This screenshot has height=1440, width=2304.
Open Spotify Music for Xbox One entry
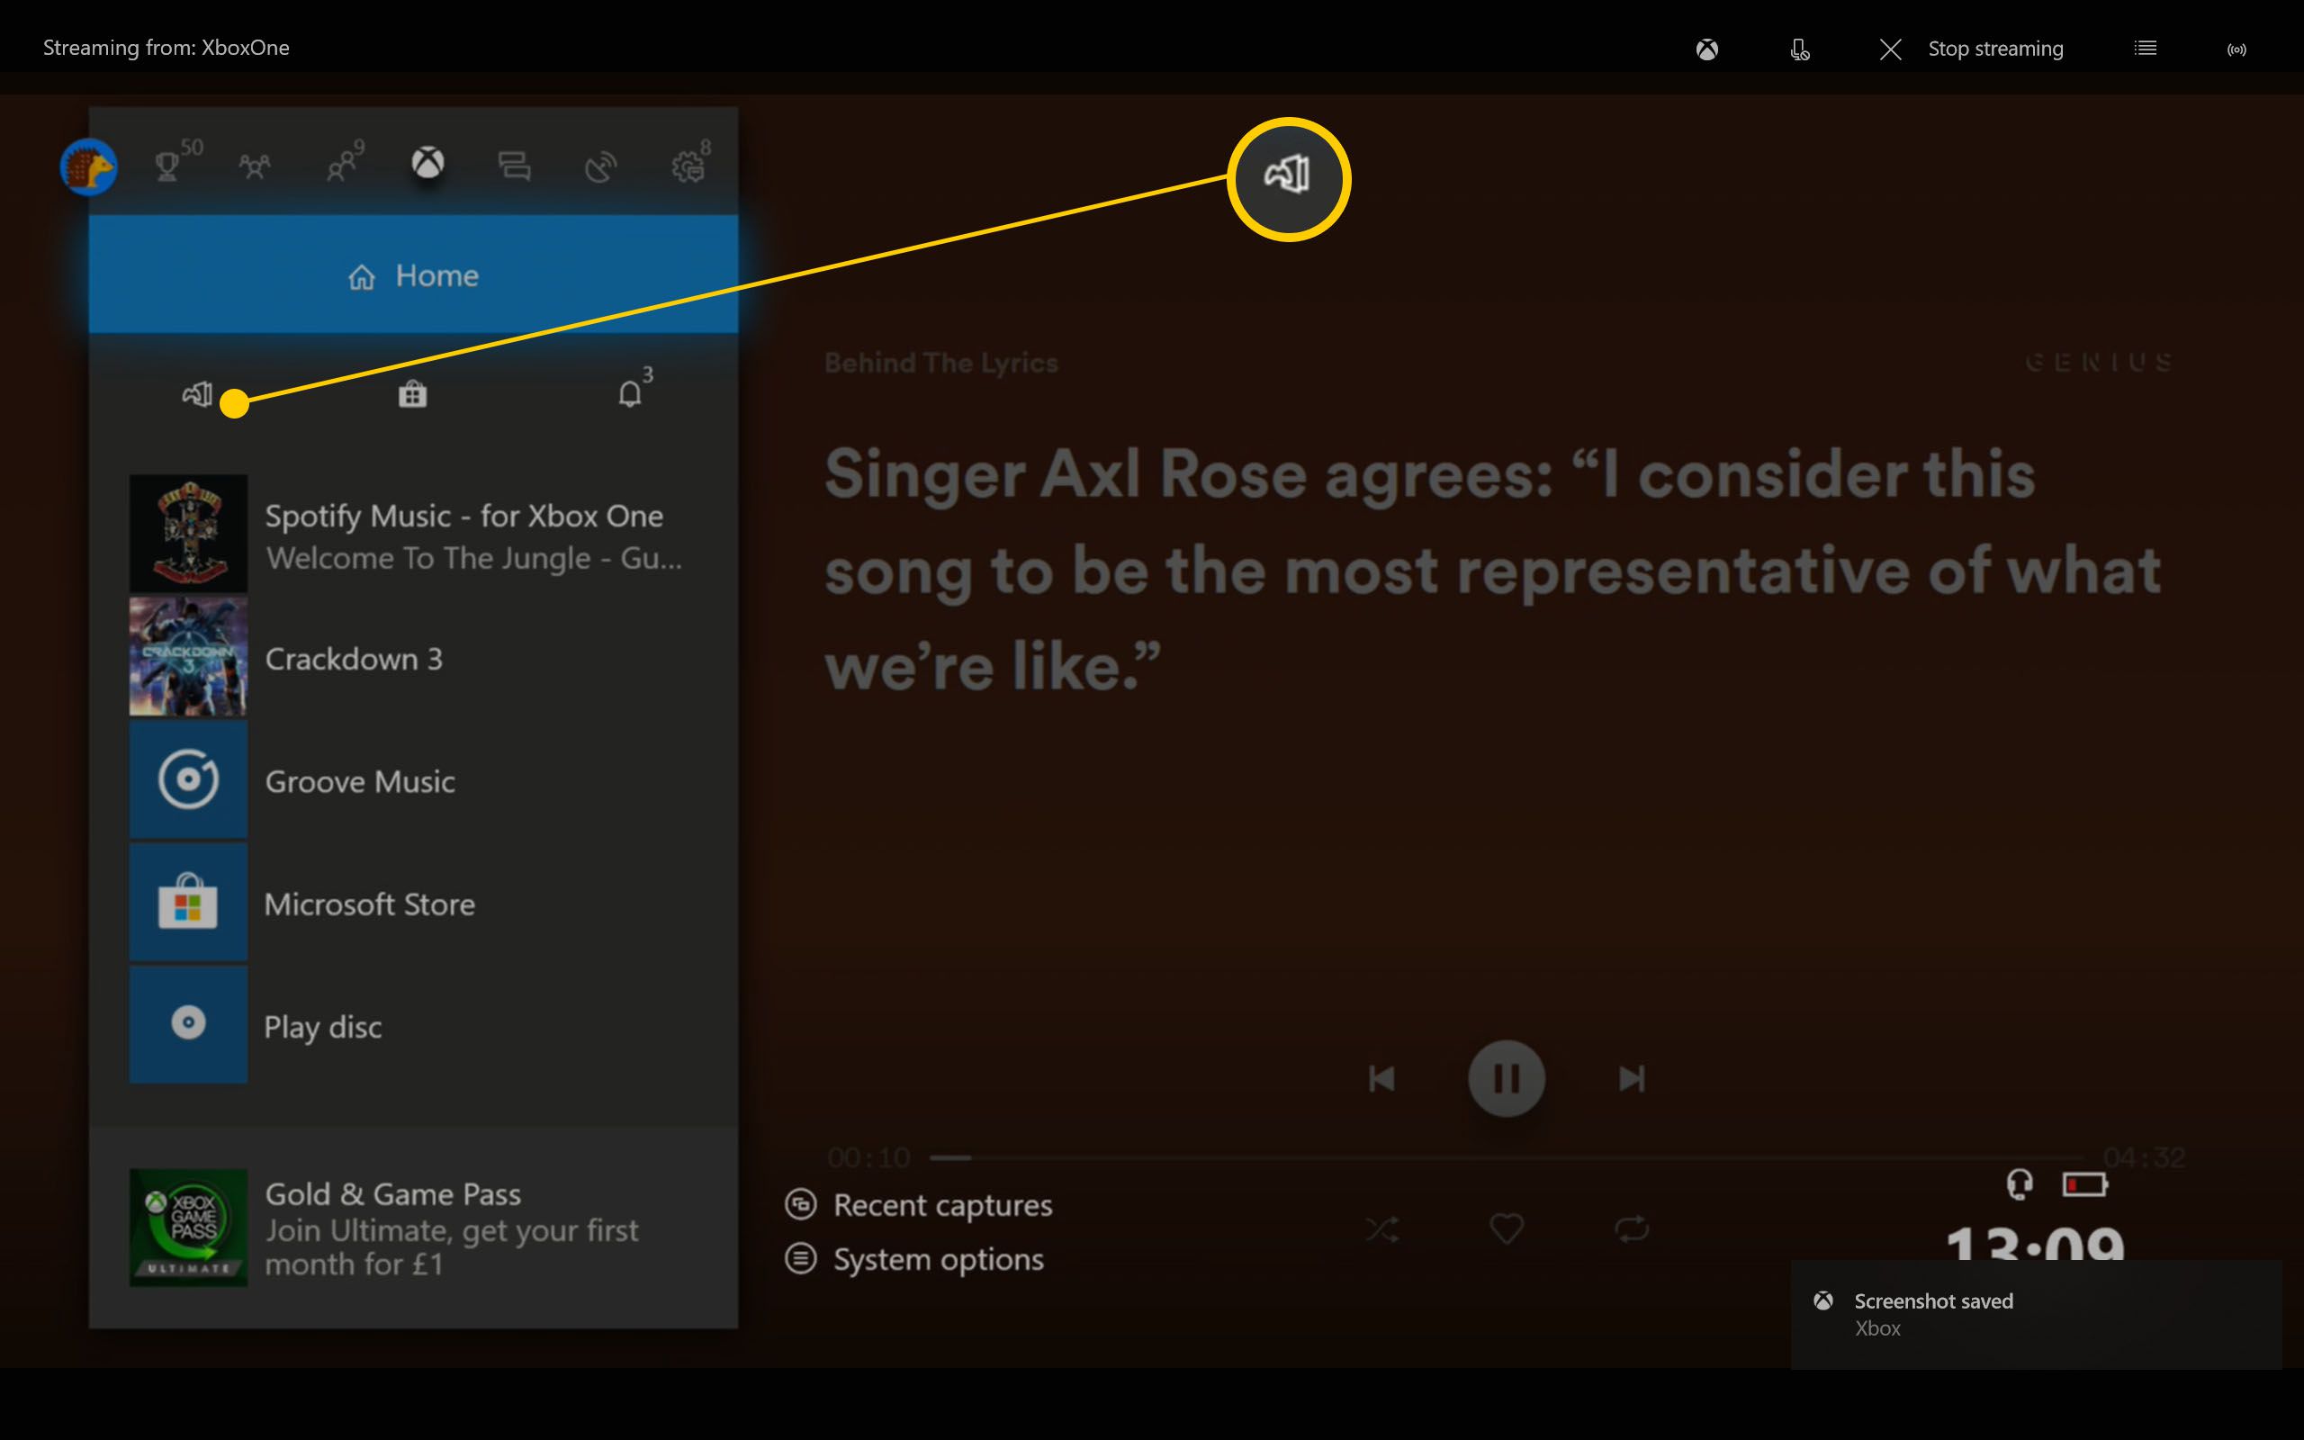coord(413,535)
